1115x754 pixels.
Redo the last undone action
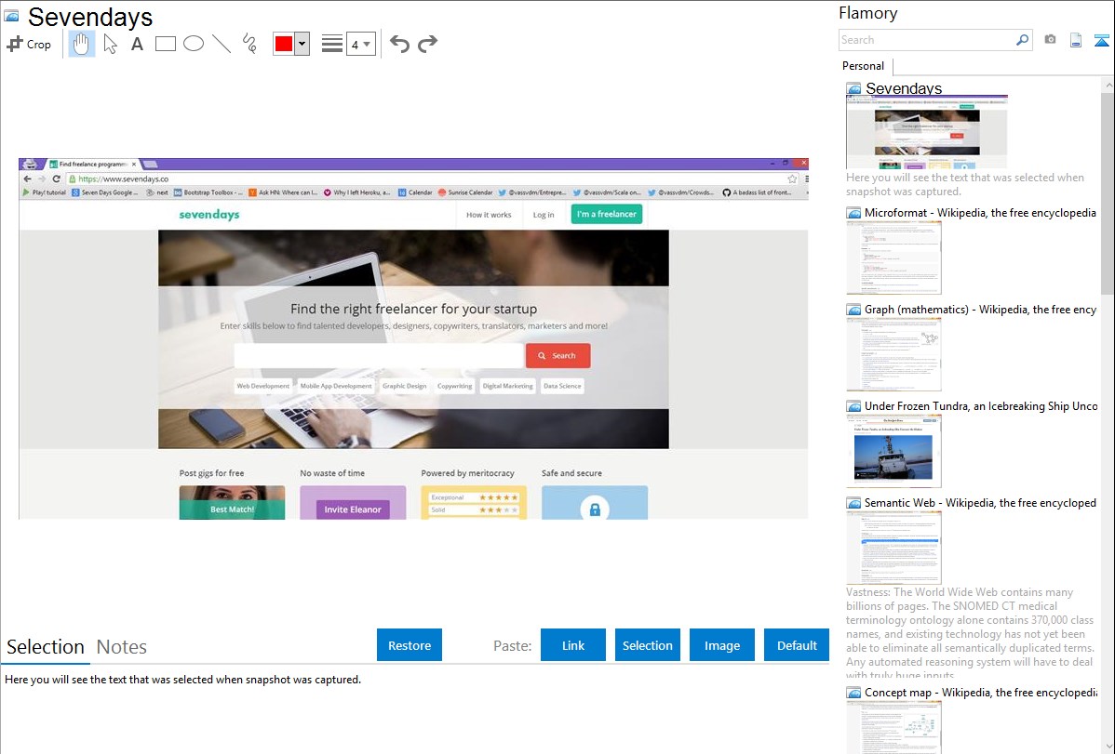tap(428, 44)
